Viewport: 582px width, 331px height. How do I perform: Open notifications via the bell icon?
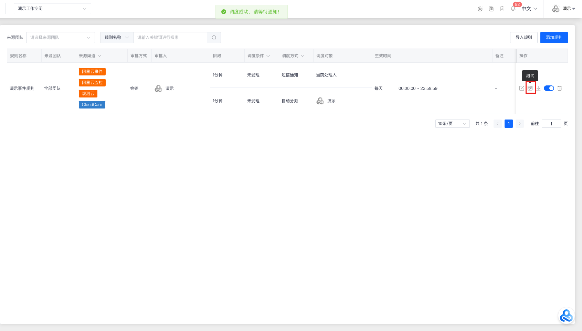click(x=513, y=9)
